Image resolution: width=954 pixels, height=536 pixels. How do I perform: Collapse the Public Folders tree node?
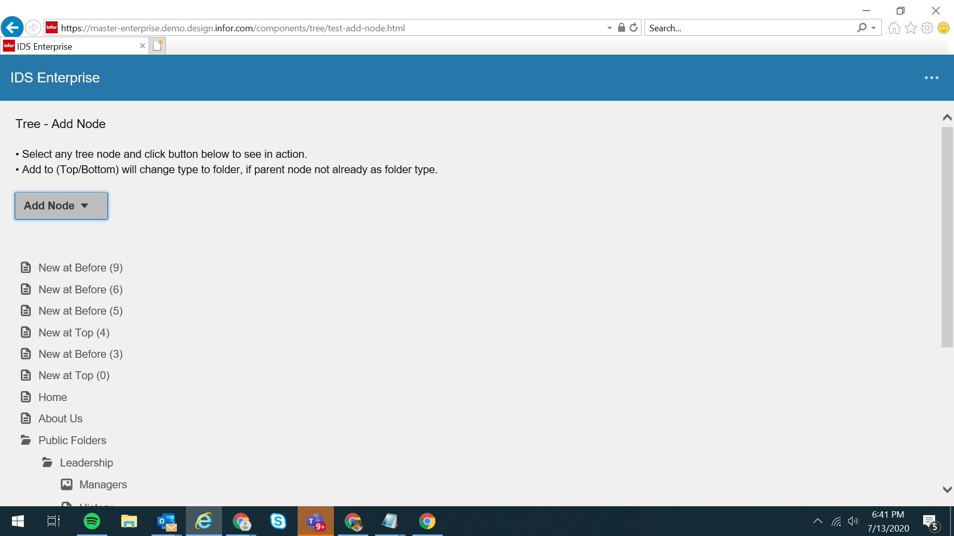click(26, 440)
